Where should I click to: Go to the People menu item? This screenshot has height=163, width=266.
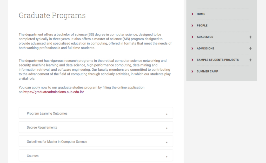[x=202, y=26]
